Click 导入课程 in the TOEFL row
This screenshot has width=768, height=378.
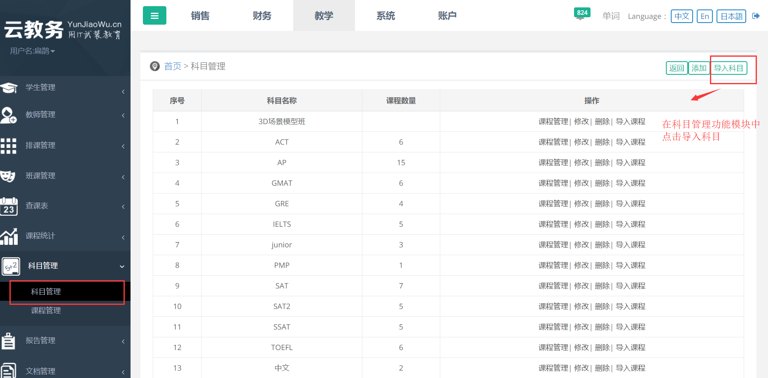click(x=630, y=348)
